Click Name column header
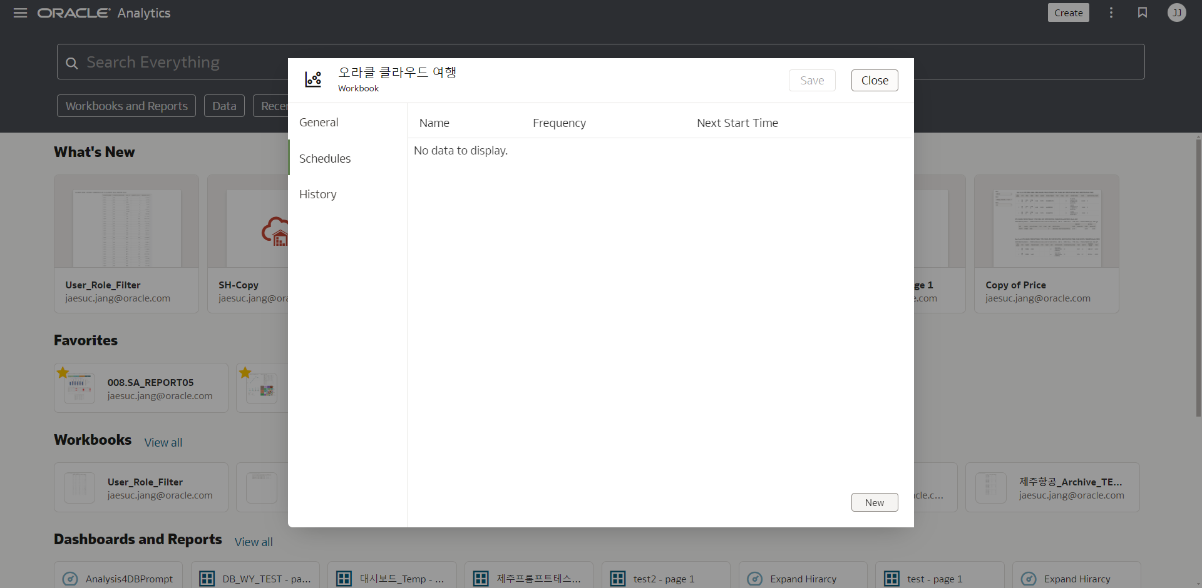 [x=434, y=123]
